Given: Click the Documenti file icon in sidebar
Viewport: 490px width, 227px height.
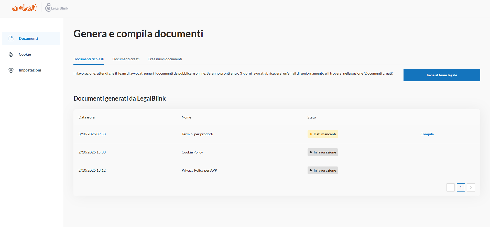Looking at the screenshot, I should click(x=11, y=39).
